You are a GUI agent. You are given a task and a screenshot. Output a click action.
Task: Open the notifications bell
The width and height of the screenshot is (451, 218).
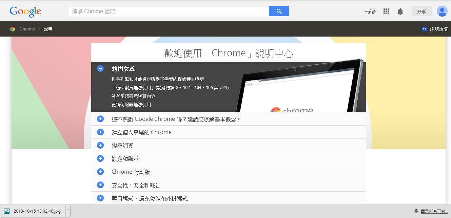tap(400, 12)
